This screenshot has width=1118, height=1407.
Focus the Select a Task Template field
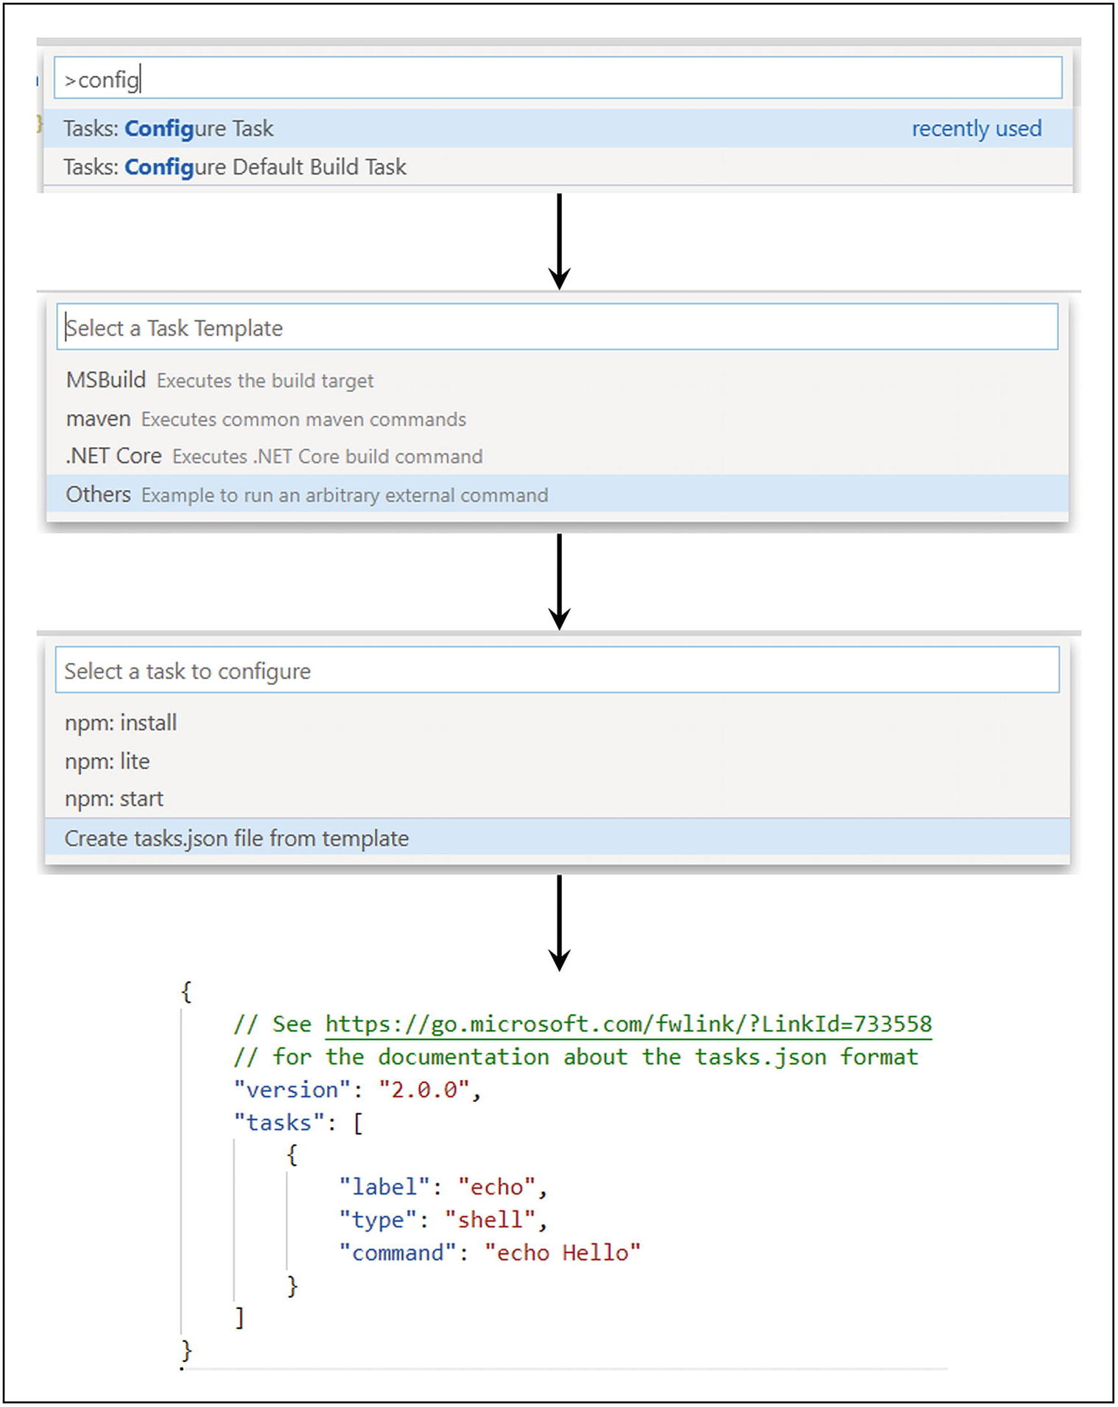[557, 328]
